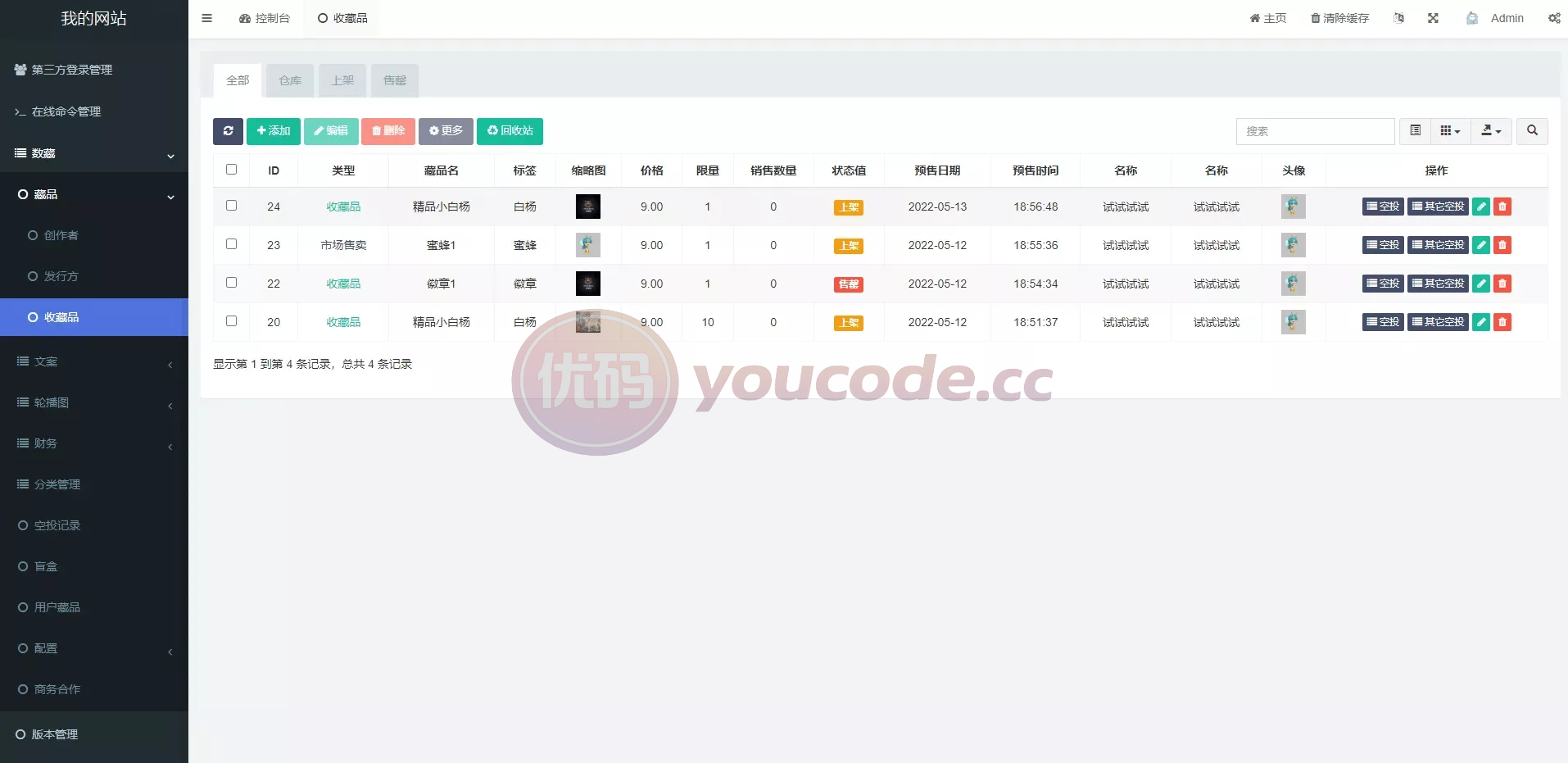
Task: Open the export dropdown in table toolbar
Action: point(1492,131)
